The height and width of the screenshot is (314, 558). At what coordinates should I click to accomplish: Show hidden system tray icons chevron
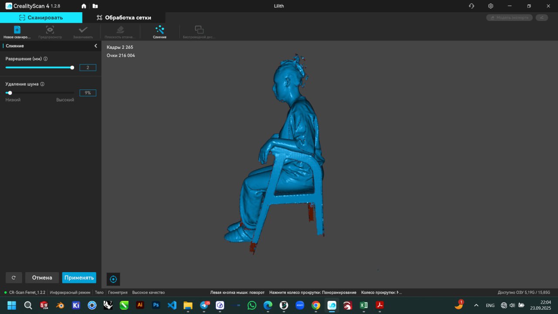(476, 305)
